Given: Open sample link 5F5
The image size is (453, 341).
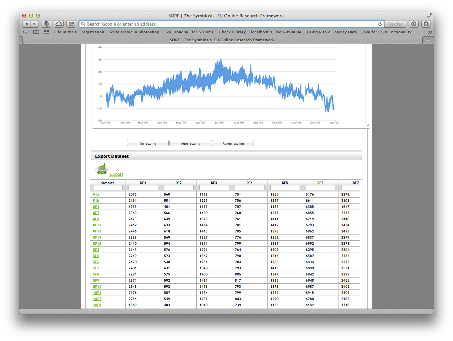Looking at the screenshot, I should [x=96, y=256].
